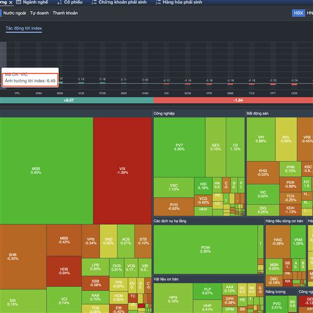Select the MSB 3.45% treemap tile
This screenshot has width=313, height=313.
[46, 171]
